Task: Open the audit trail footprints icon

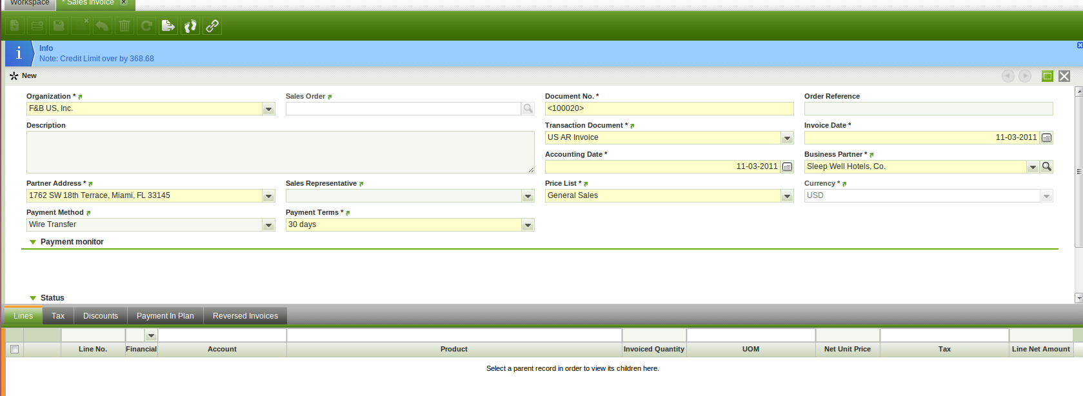Action: 190,26
